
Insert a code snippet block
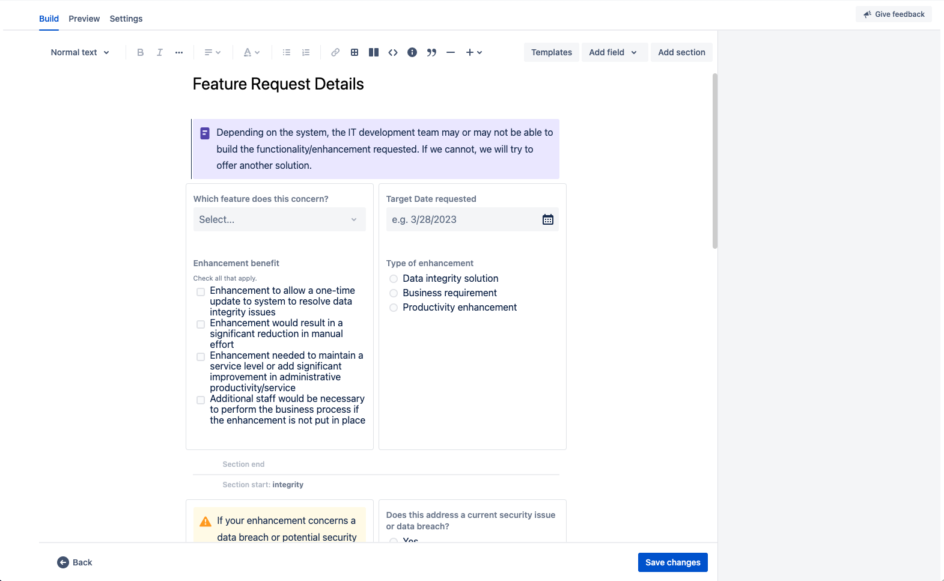393,52
